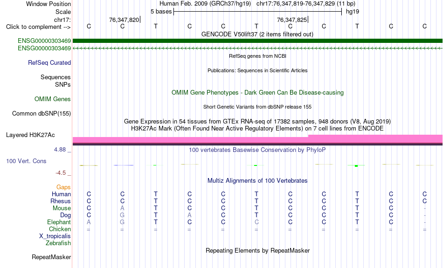This screenshot has width=443, height=268.
Task: Click the G base in Elephant row
Action: coord(122,222)
